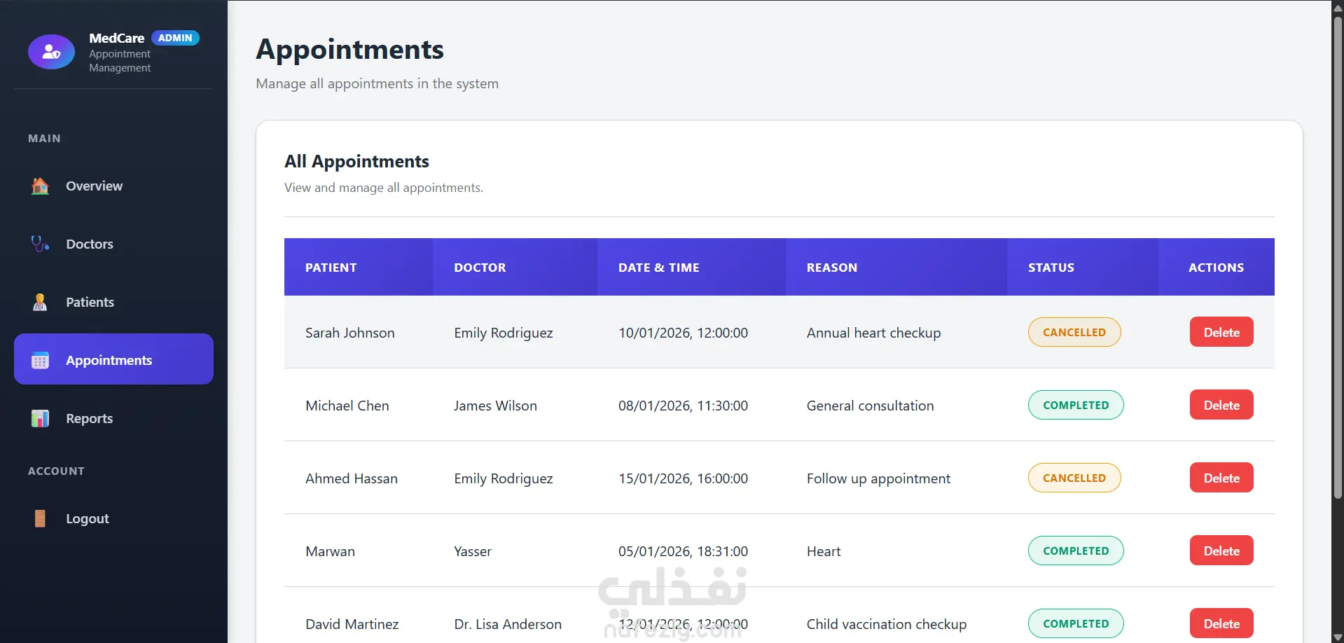Viewport: 1344px width, 643px height.
Task: Click the Doctors stethoscope icon
Action: pyautogui.click(x=40, y=244)
